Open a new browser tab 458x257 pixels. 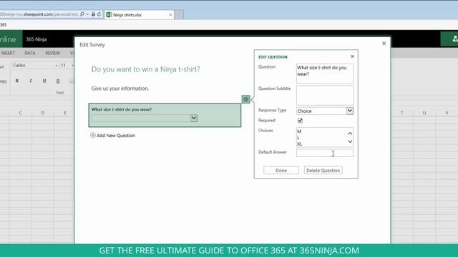click(179, 15)
